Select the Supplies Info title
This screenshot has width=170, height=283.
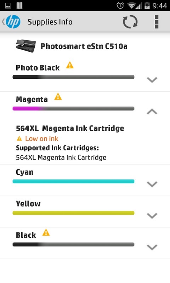tap(50, 22)
